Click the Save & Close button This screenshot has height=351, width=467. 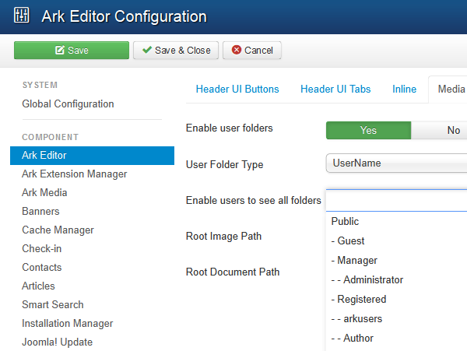click(x=176, y=51)
